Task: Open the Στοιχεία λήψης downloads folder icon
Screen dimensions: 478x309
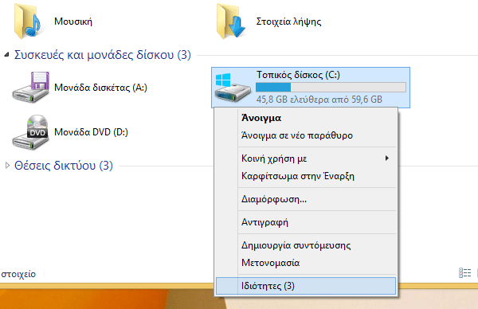Action: click(x=231, y=22)
